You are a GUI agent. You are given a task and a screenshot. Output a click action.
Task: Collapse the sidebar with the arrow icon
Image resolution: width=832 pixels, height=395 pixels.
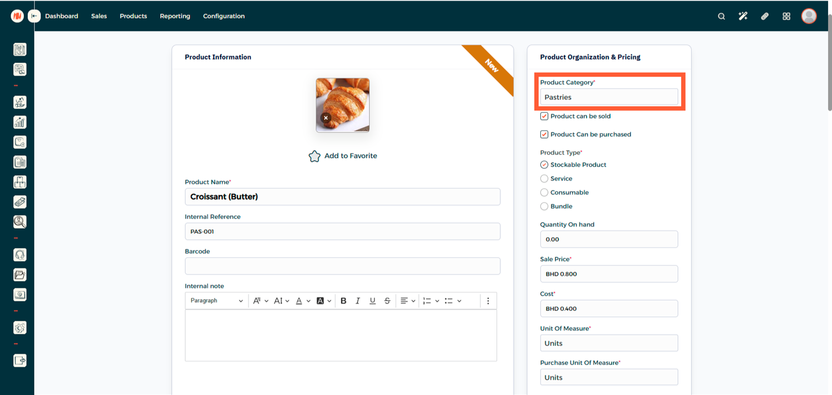34,16
